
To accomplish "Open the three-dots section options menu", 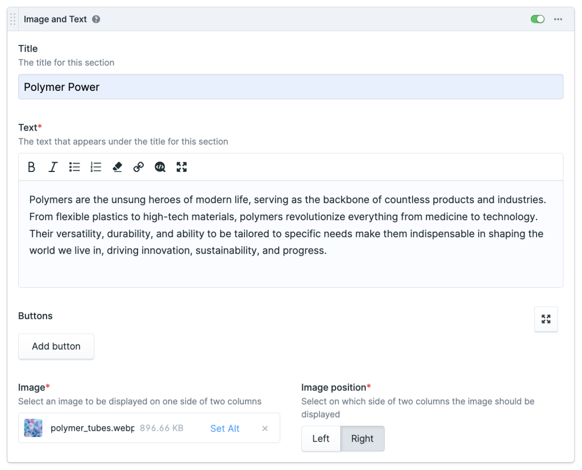I will 558,19.
